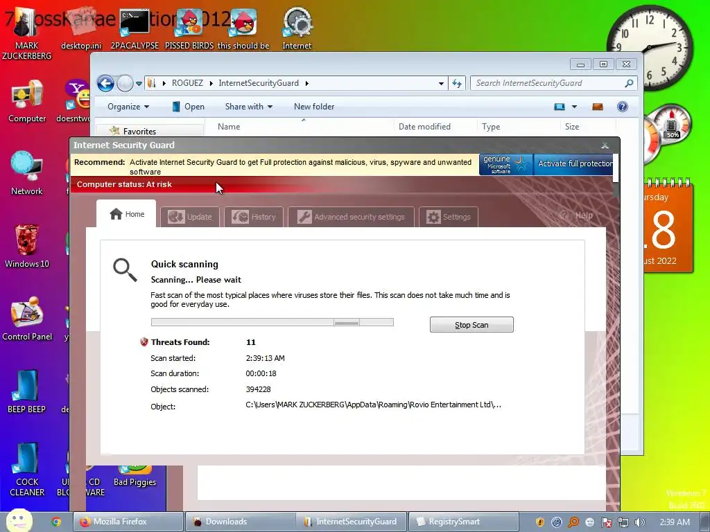
Task: Open the 'this should be' Angry Birds shortcut
Action: pyautogui.click(x=243, y=27)
